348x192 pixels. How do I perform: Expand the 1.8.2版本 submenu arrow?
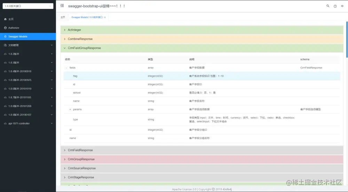[52, 54]
